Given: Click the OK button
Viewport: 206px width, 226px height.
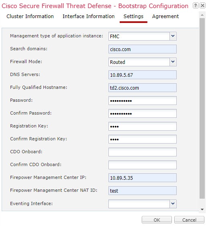Looking at the screenshot, I should point(157,220).
